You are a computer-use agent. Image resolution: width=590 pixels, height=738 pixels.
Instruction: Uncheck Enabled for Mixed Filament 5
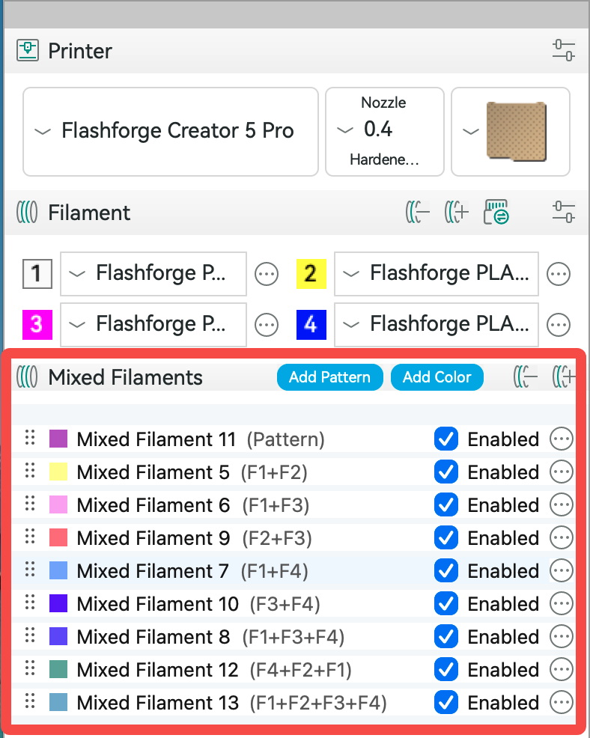click(x=446, y=472)
